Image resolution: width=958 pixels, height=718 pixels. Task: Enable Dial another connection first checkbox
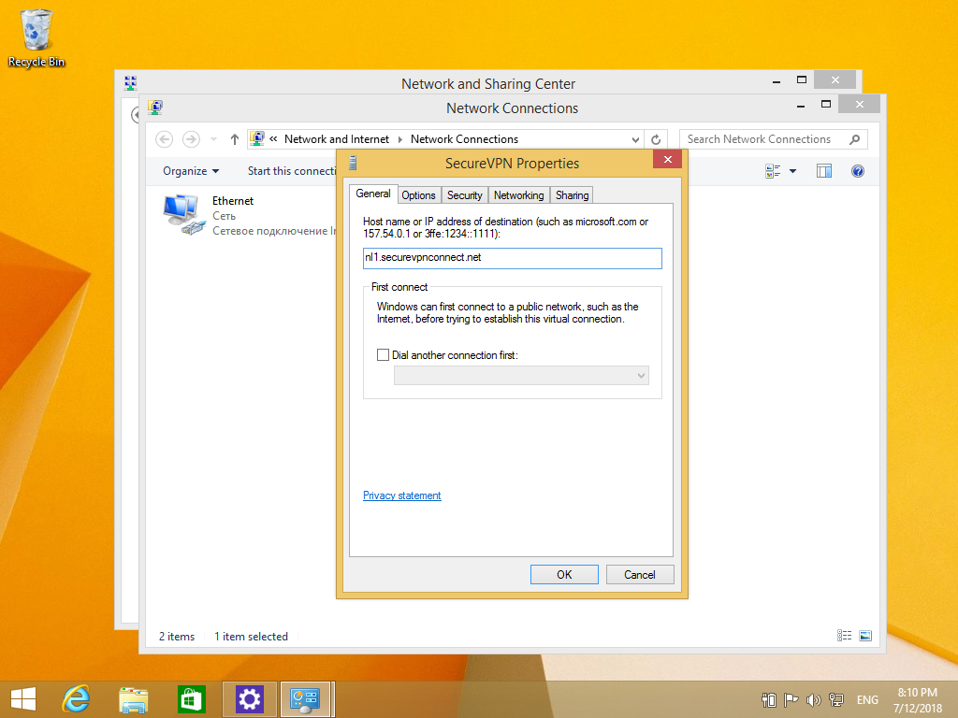click(383, 354)
